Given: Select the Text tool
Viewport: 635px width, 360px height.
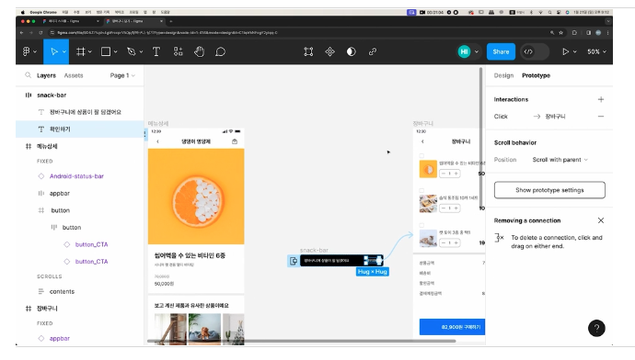Looking at the screenshot, I should coord(156,51).
